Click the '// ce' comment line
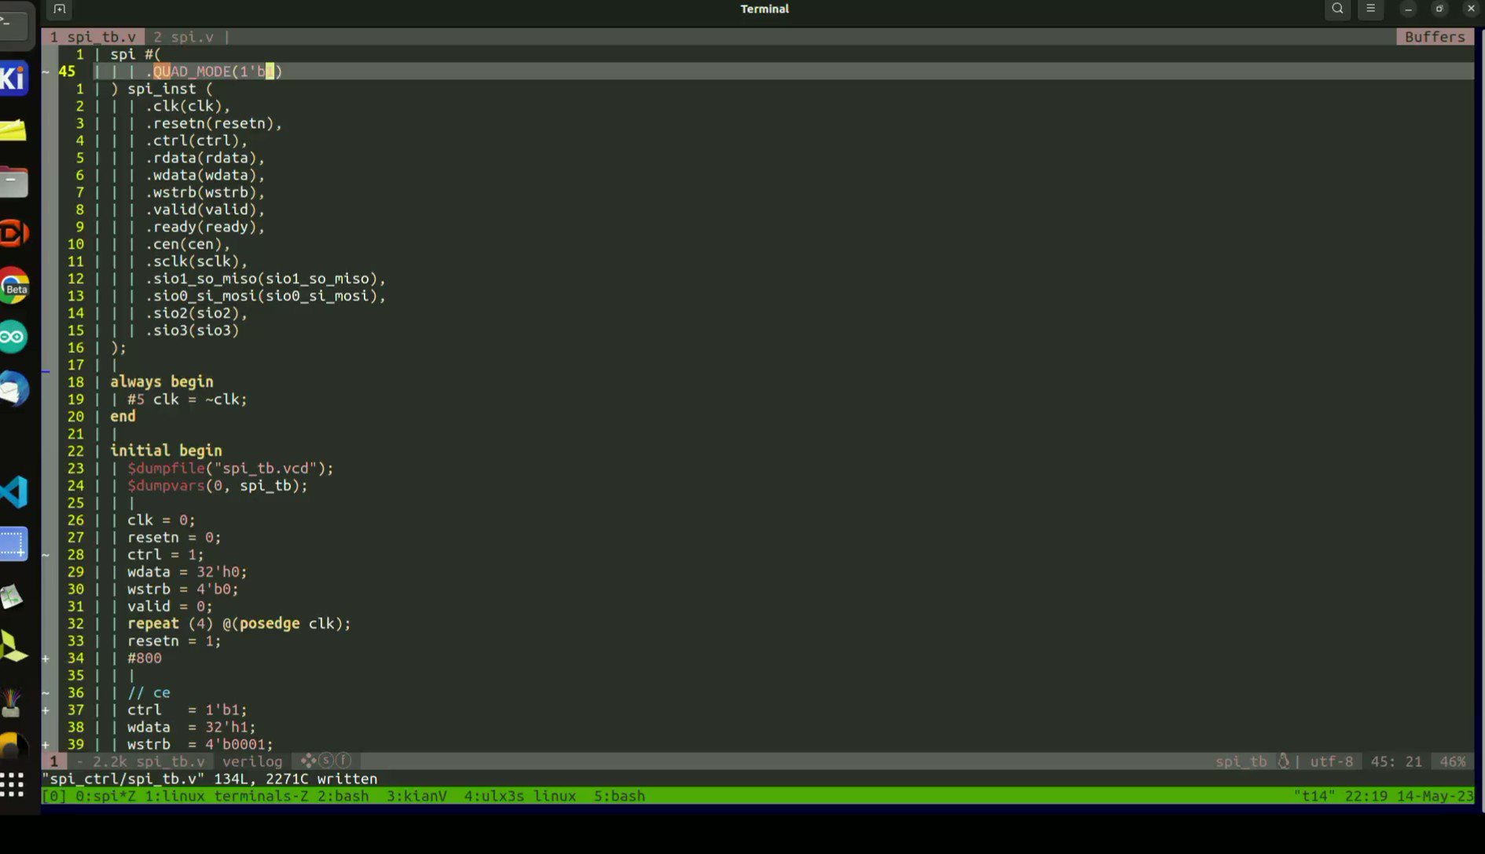The image size is (1485, 854). (x=148, y=692)
